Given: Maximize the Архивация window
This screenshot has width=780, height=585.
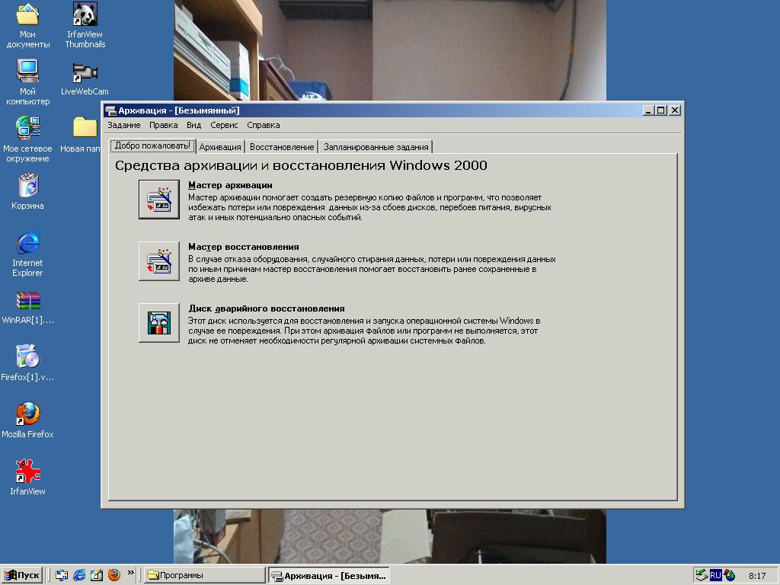Looking at the screenshot, I should coord(660,110).
